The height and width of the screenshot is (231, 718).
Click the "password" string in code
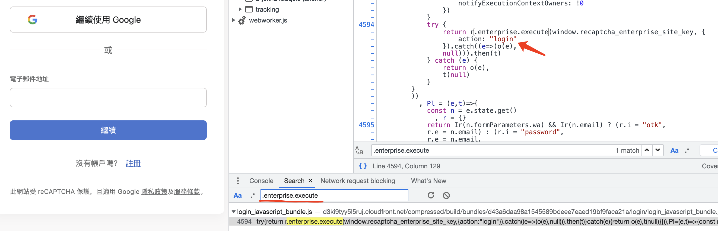point(540,132)
